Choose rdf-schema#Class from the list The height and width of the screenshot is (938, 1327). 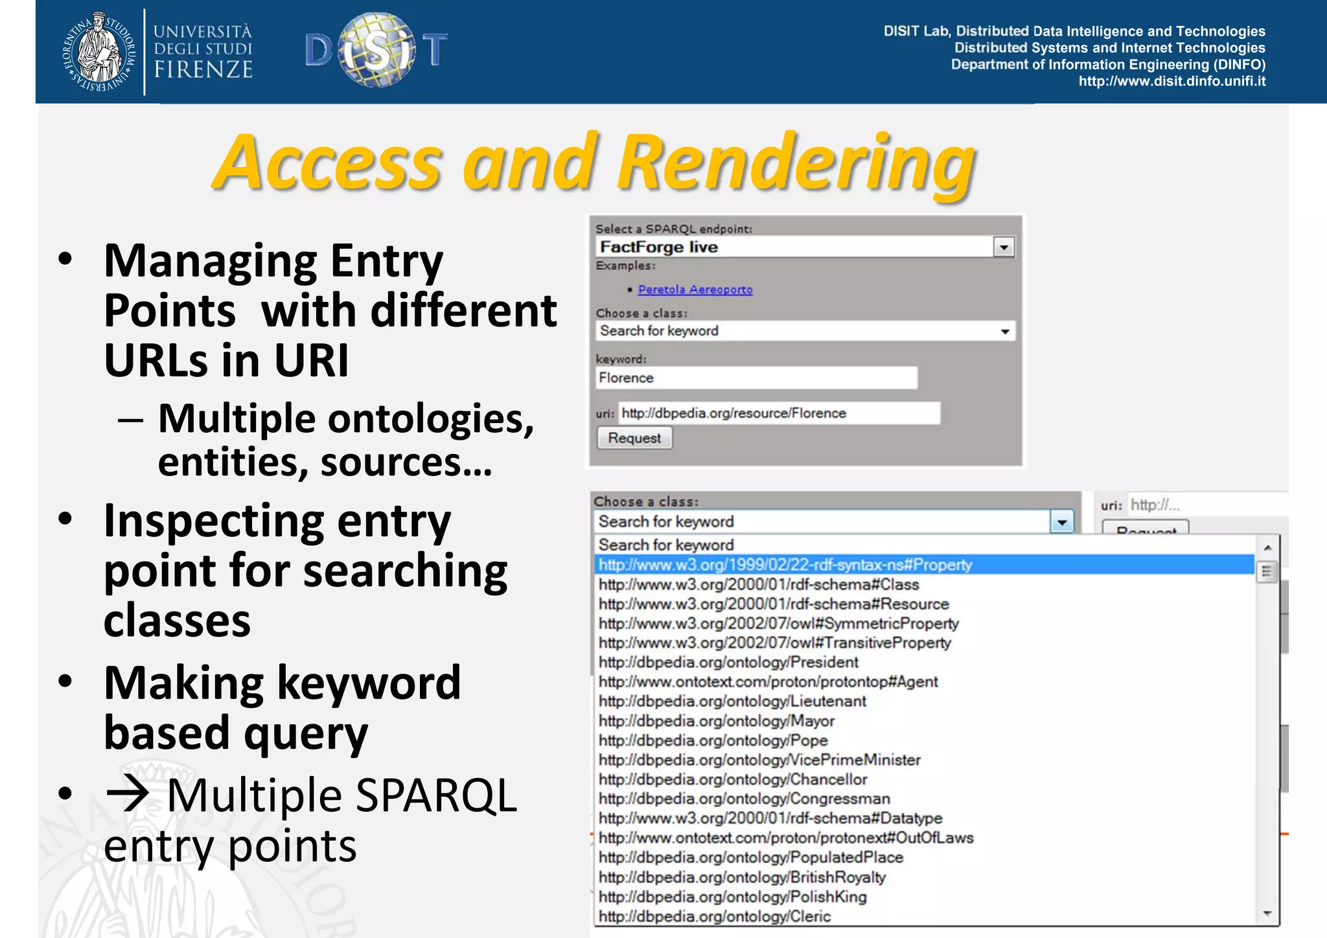click(x=925, y=584)
